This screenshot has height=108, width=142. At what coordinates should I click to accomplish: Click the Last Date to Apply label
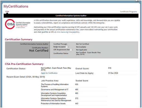[84, 73]
